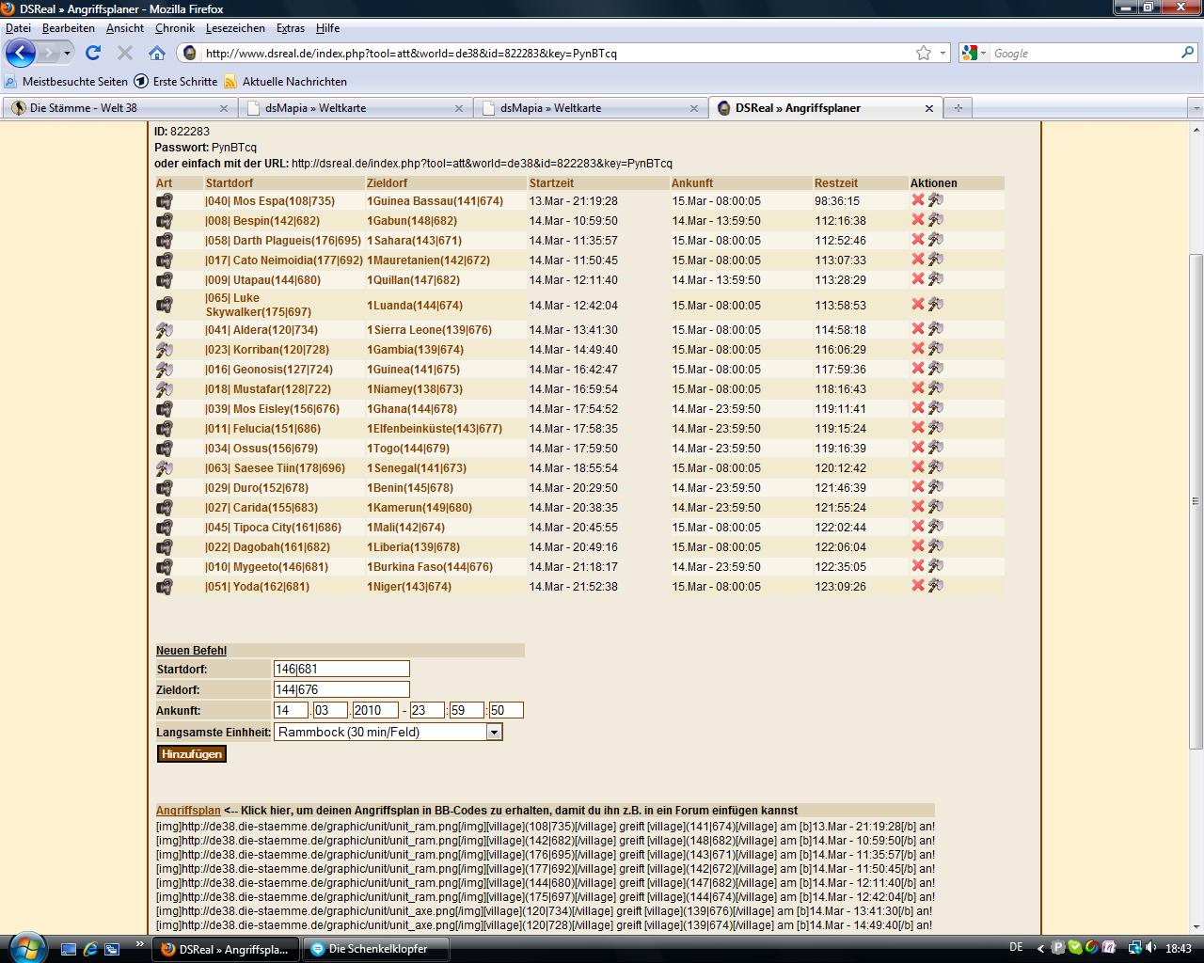Open the Angriffsplan BB-Code link

click(x=188, y=810)
